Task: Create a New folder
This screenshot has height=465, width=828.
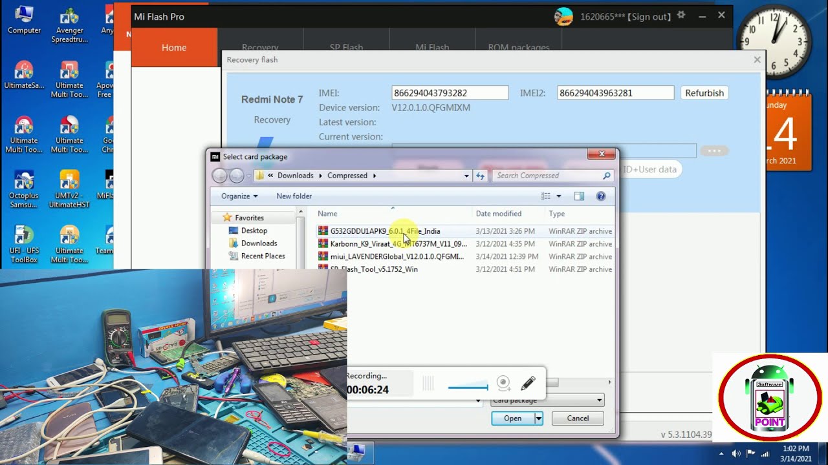Action: [x=294, y=196]
